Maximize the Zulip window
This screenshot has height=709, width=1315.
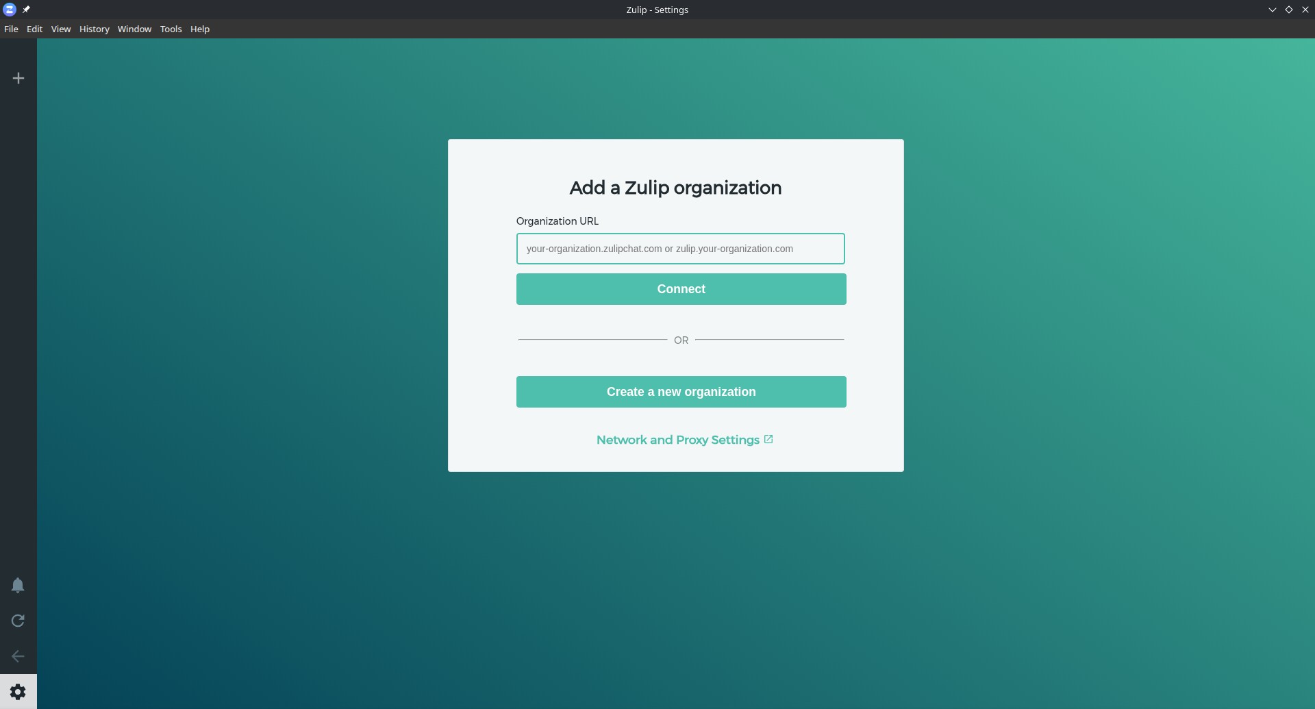pyautogui.click(x=1288, y=10)
